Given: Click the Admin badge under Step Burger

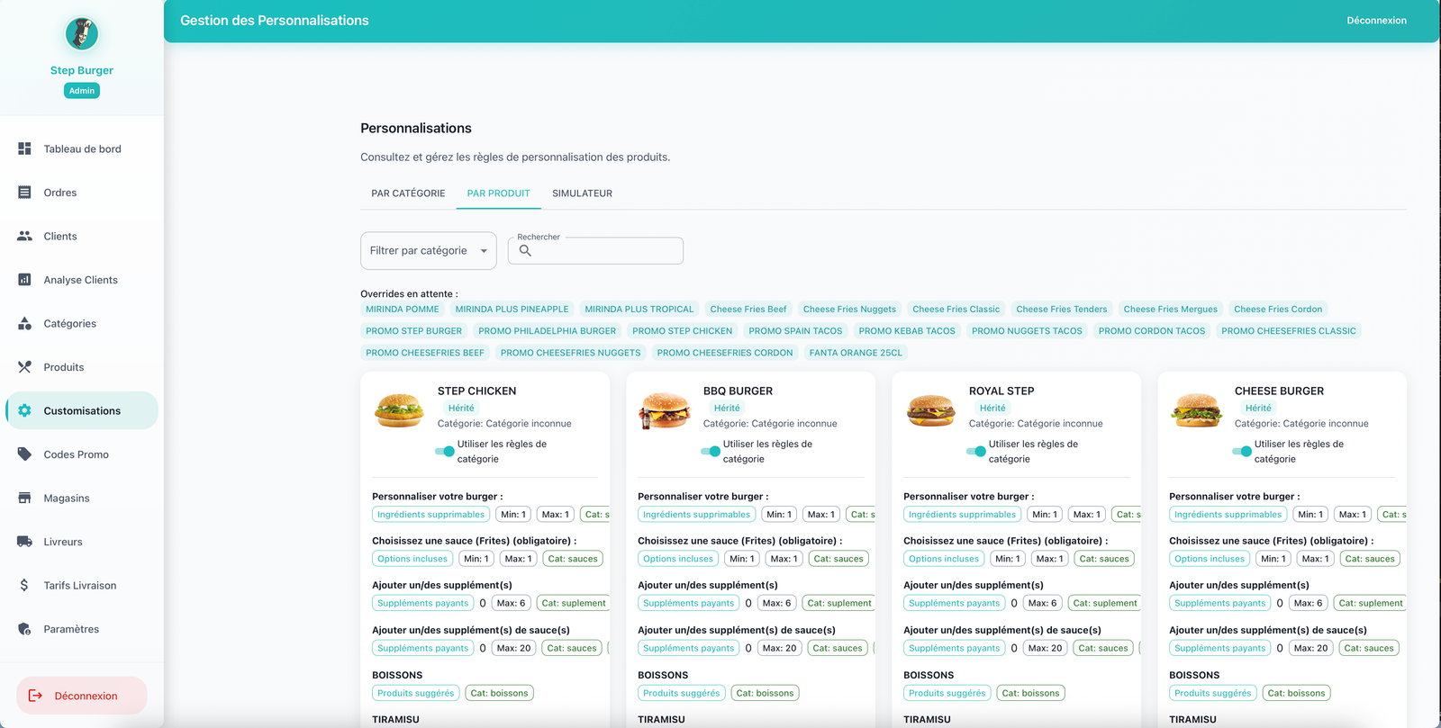Looking at the screenshot, I should click(82, 91).
